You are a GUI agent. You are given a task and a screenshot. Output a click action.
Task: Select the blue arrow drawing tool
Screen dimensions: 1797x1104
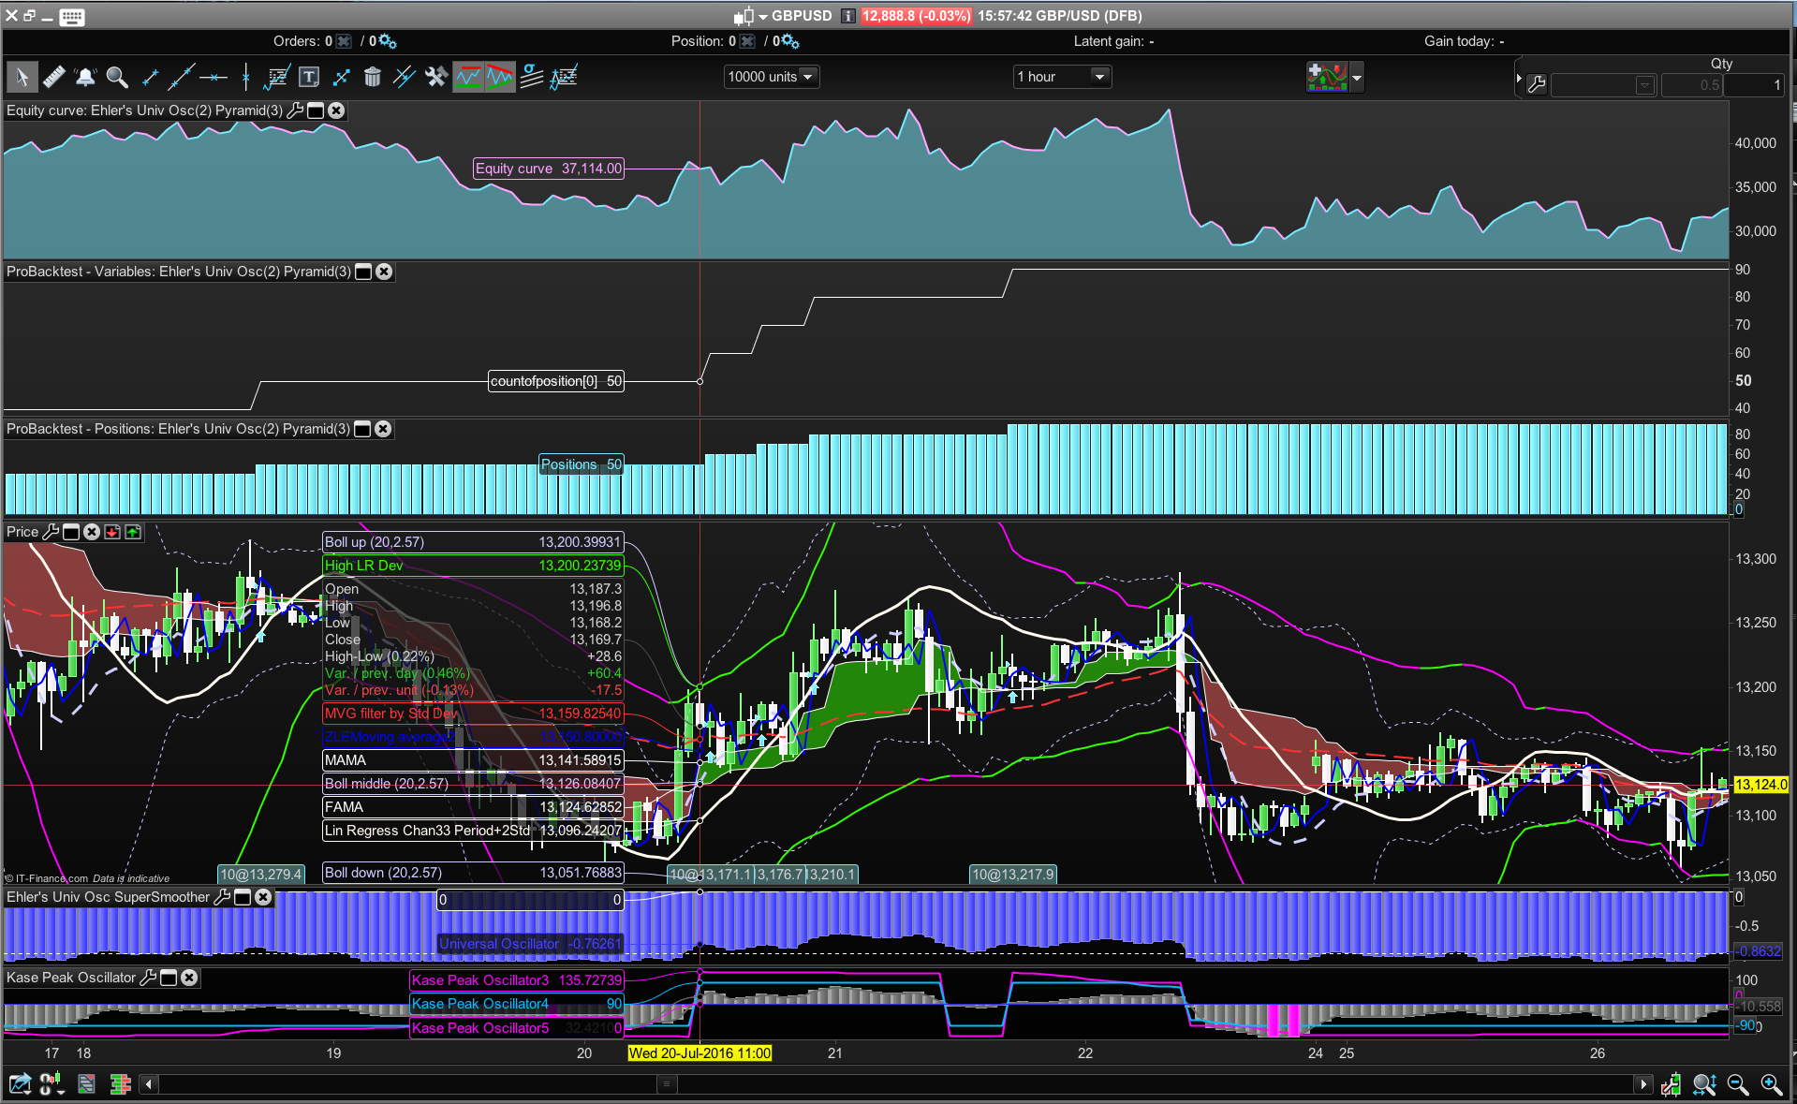(x=341, y=77)
